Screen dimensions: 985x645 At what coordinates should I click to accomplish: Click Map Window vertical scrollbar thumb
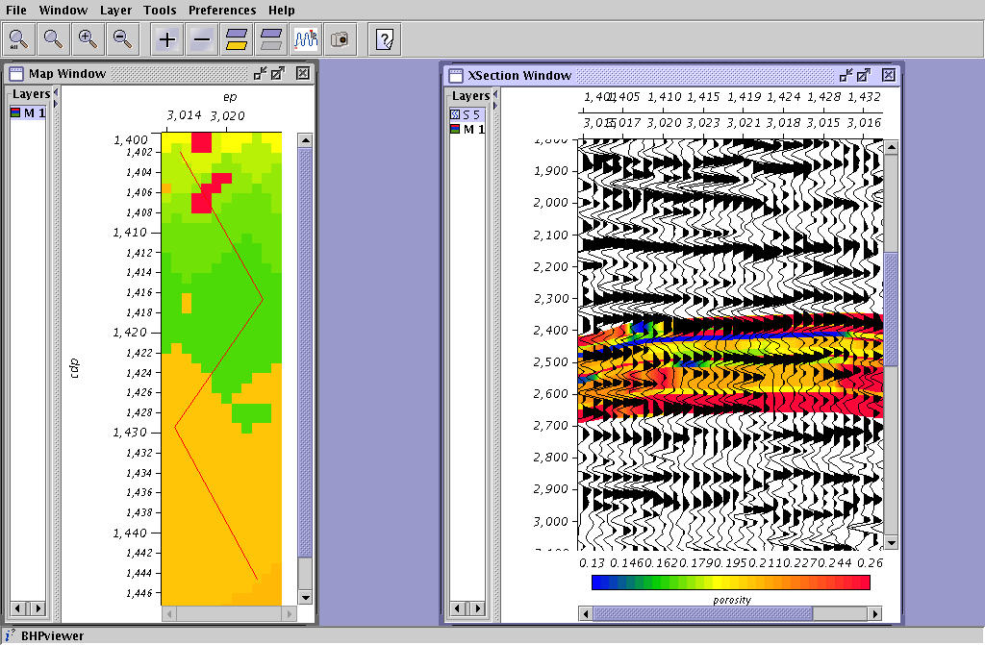[305, 353]
